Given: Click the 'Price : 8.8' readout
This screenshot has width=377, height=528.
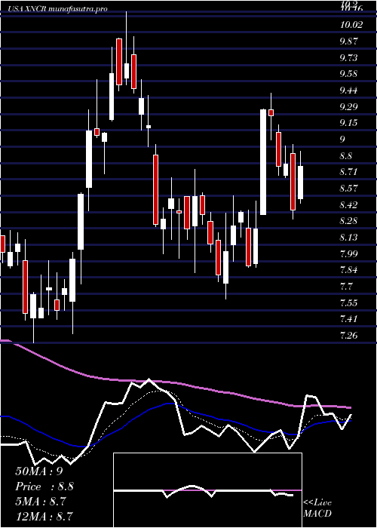Looking at the screenshot, I should [x=44, y=487].
